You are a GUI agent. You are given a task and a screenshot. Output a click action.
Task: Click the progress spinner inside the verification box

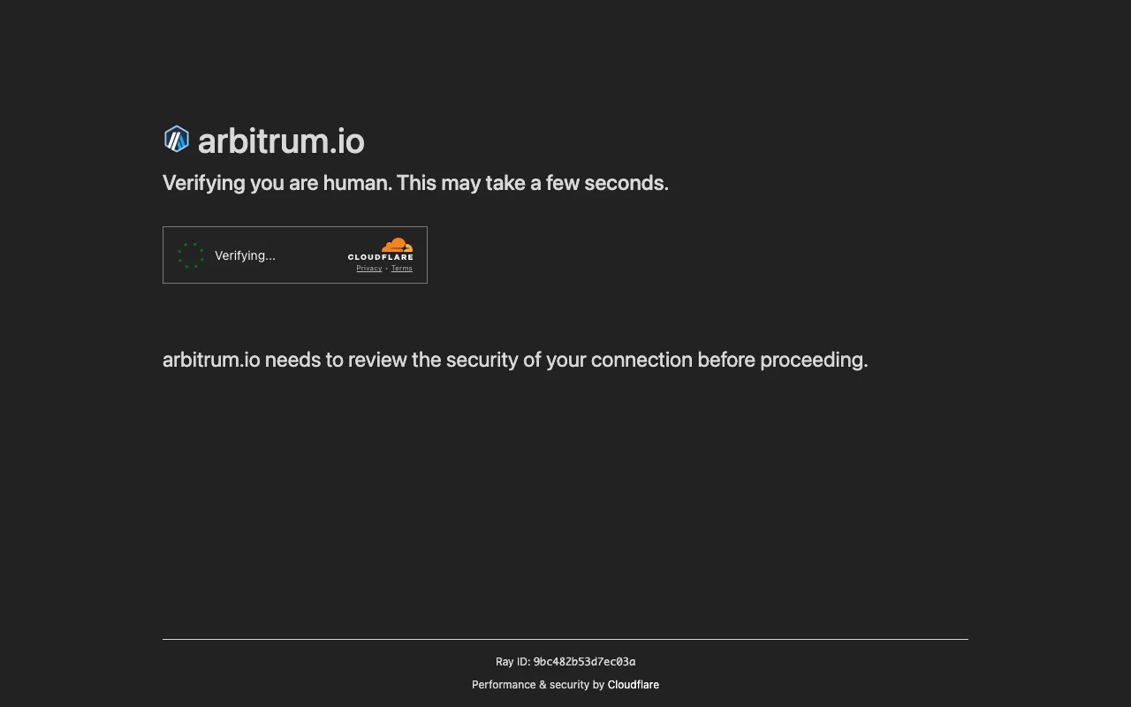pos(189,255)
